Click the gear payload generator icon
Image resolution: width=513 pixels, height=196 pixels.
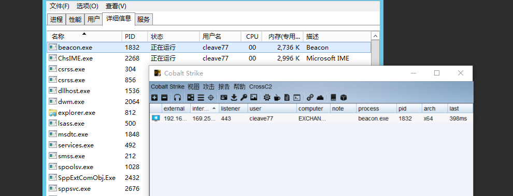point(267,97)
